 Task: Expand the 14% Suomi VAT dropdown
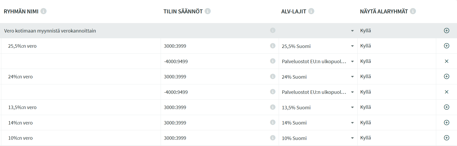(352, 123)
